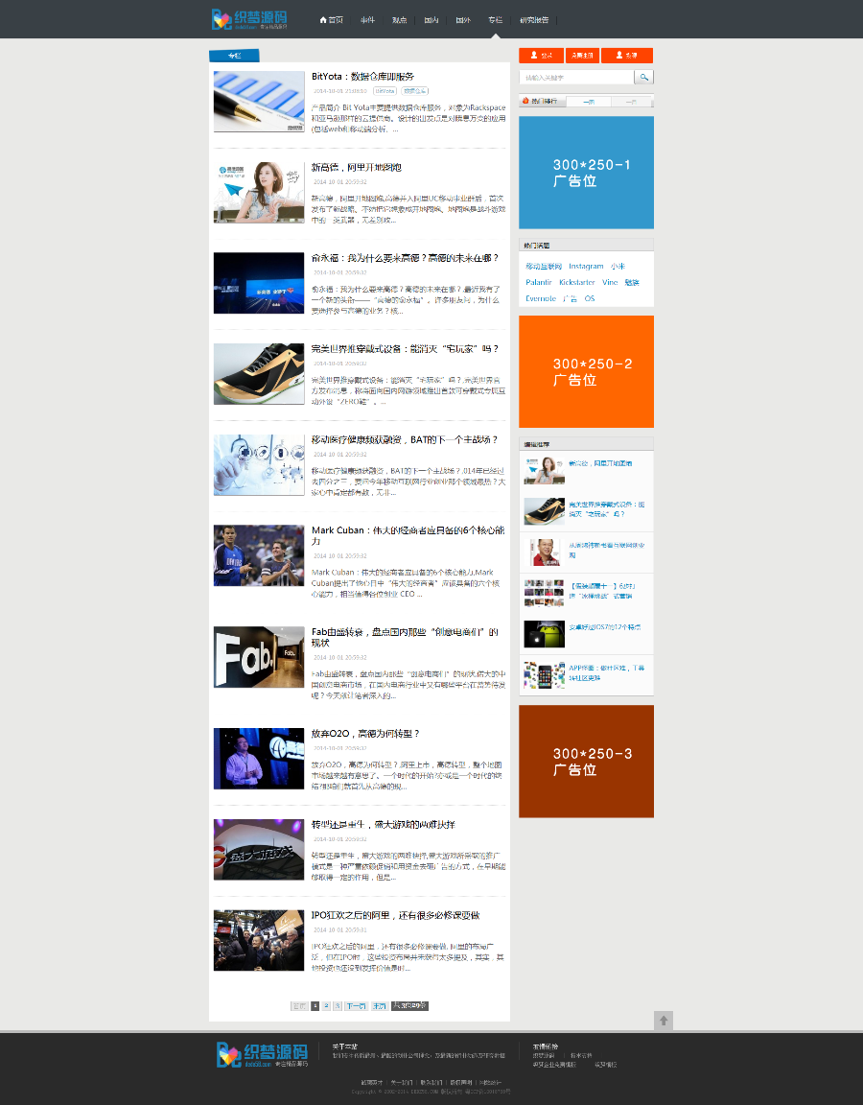This screenshot has height=1105, width=863.
Task: Open the 国内 navigation menu item
Action: coord(431,20)
